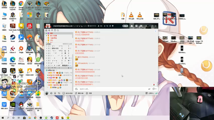This screenshot has width=214, height=120.
Task: Favorite the channel with the star icon
Action: pyautogui.click(x=105, y=26)
